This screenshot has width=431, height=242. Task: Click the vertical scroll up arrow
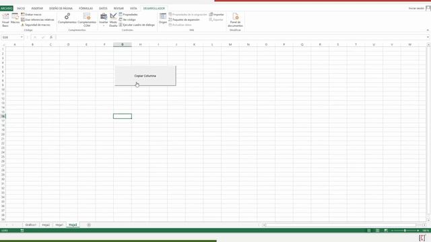[428, 44]
